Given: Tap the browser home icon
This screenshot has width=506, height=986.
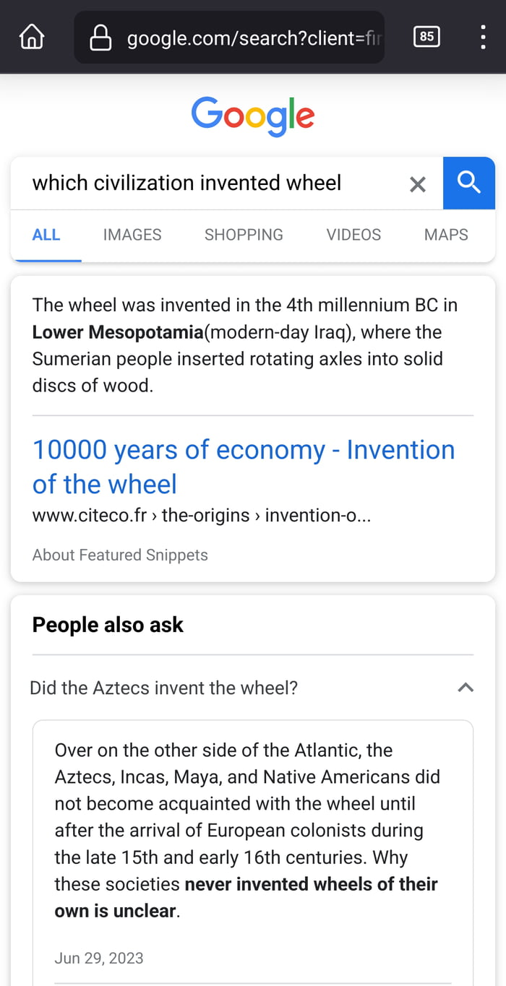Looking at the screenshot, I should click(31, 36).
